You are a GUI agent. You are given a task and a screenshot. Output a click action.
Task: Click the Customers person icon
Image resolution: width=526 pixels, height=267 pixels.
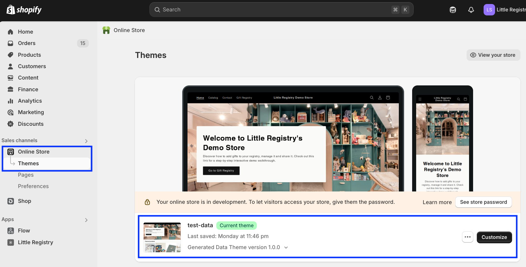click(x=11, y=66)
